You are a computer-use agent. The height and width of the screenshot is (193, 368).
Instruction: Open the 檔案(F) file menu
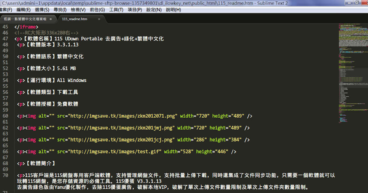[6, 9]
